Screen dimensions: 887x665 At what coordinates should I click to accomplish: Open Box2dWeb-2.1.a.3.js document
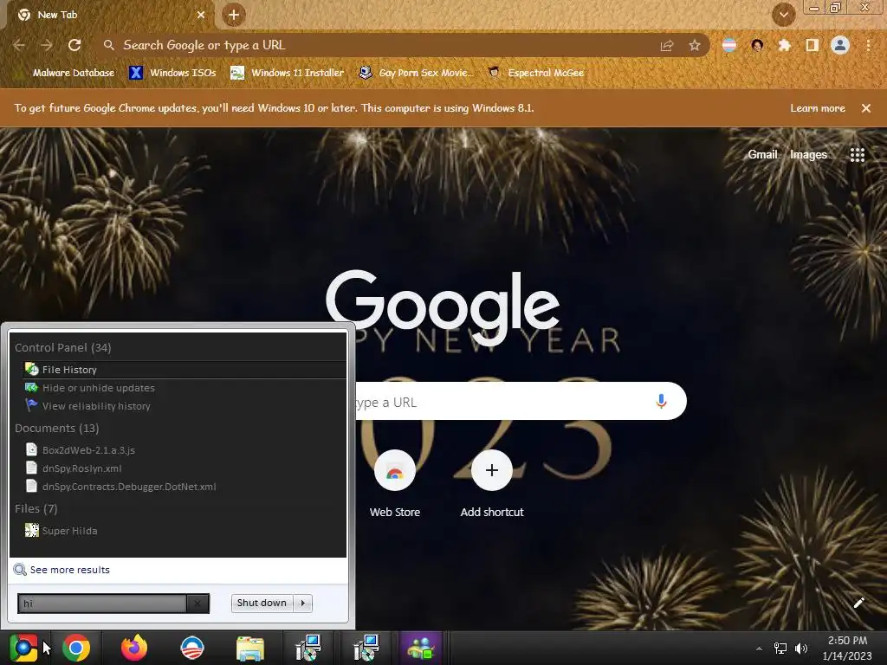(x=184, y=450)
